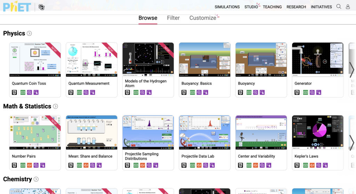Switch to the Filter tab

[173, 18]
